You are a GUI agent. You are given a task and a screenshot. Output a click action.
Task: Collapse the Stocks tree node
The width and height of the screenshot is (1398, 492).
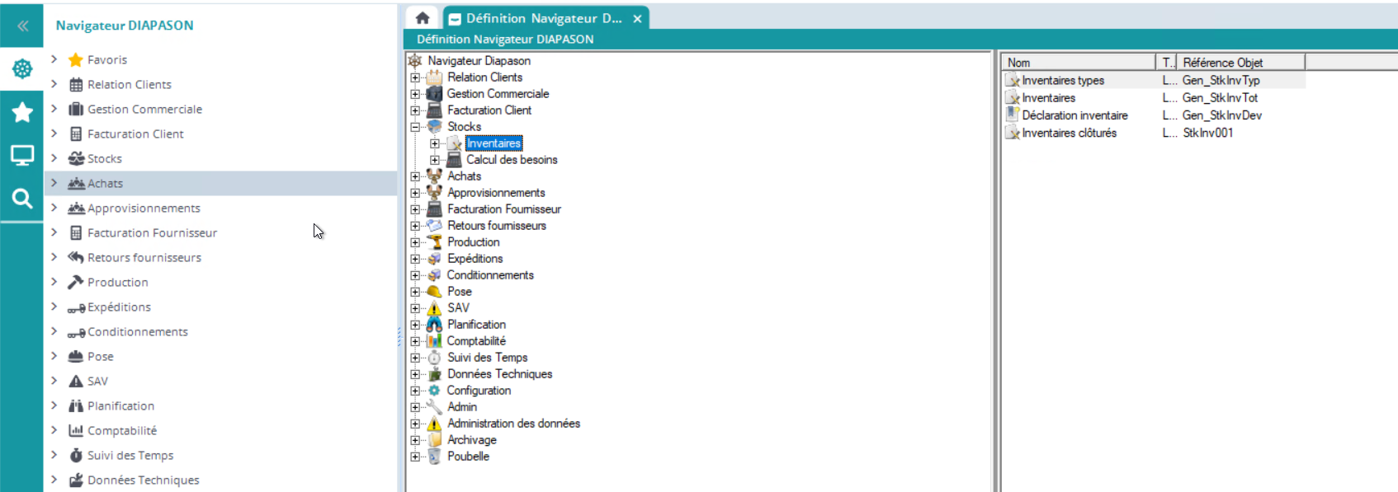415,127
